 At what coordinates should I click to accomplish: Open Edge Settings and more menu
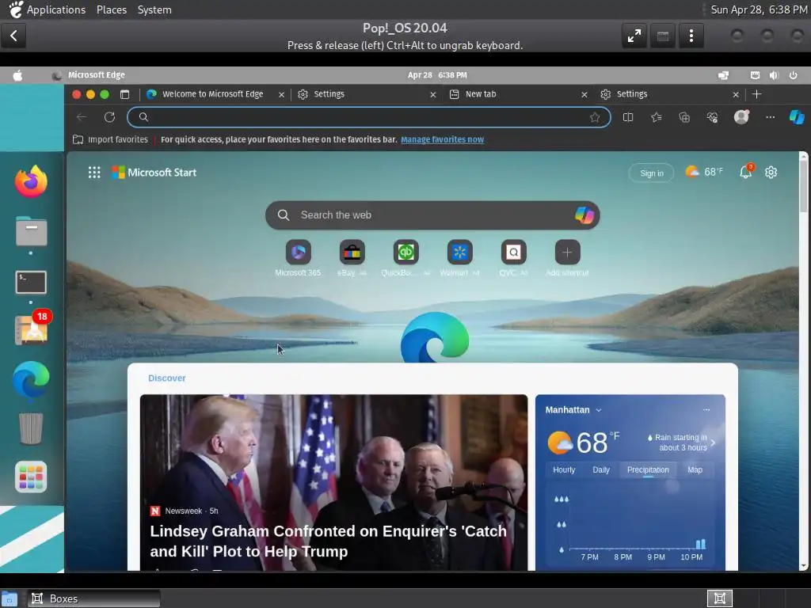(x=770, y=117)
